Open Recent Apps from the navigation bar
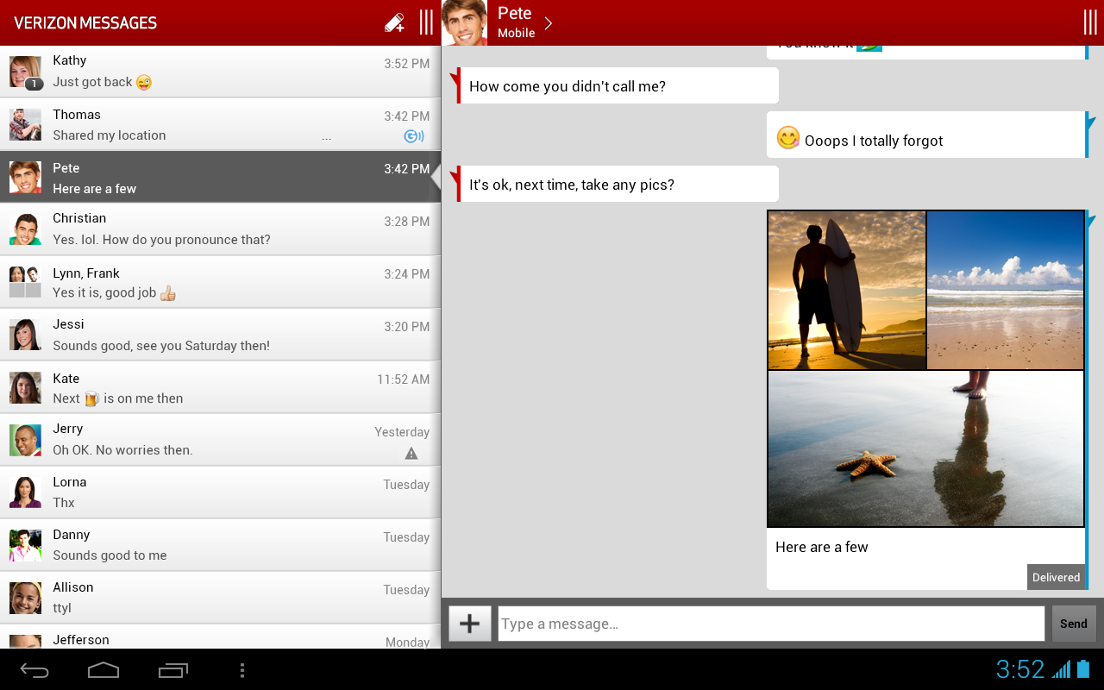Screen dimensions: 1104x690 click(x=172, y=669)
